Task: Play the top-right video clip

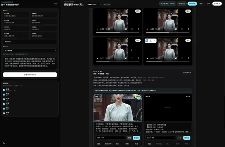Action: click(x=147, y=29)
